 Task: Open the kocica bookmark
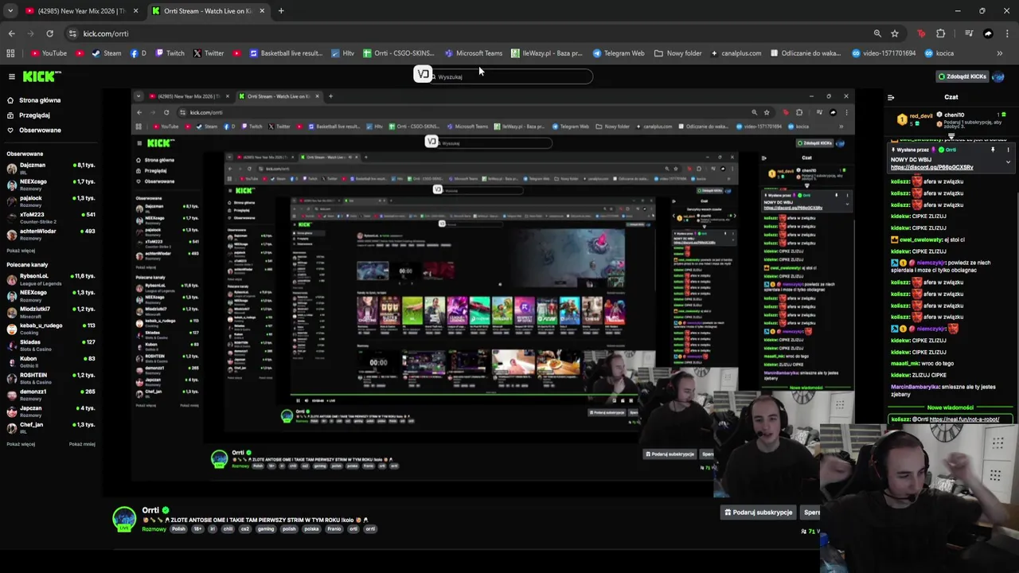tap(938, 53)
